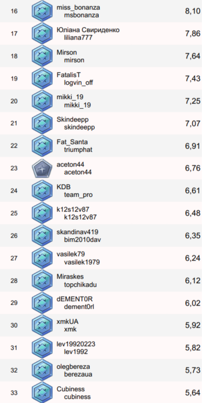Click the 6,76 score for aceton44

tap(192, 168)
